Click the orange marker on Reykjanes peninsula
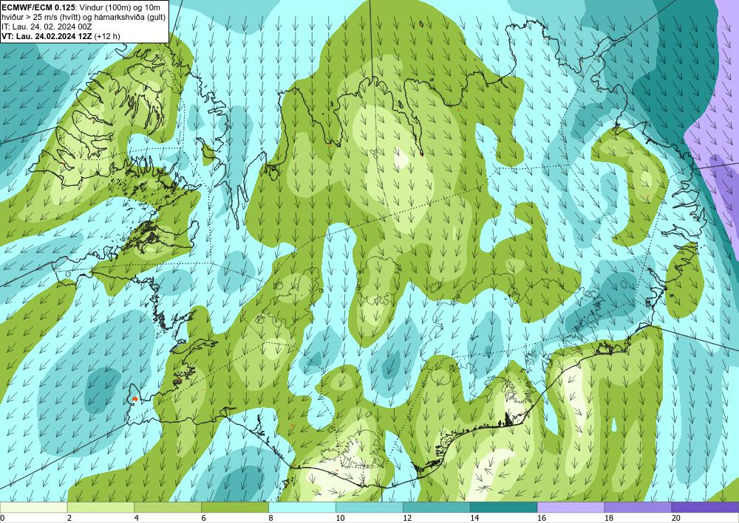The width and height of the screenshot is (739, 523). (135, 398)
